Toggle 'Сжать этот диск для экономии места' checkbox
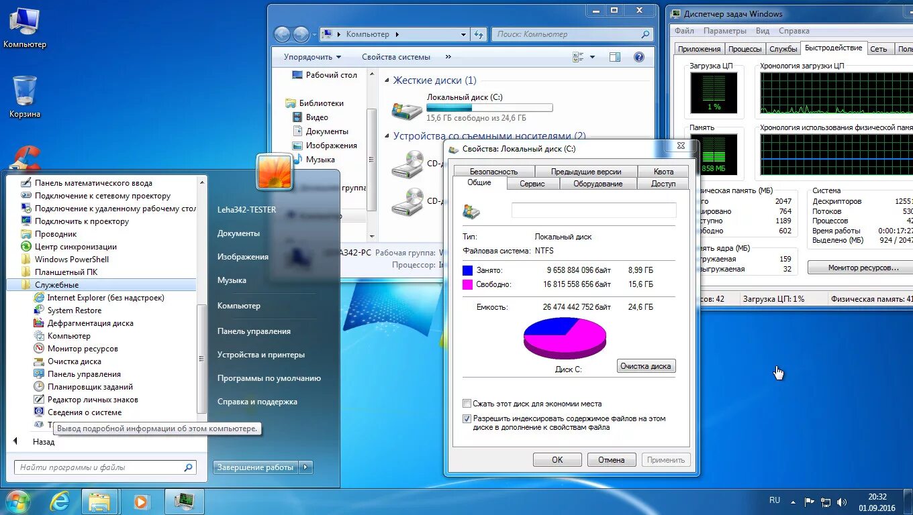The image size is (913, 515). coord(467,404)
